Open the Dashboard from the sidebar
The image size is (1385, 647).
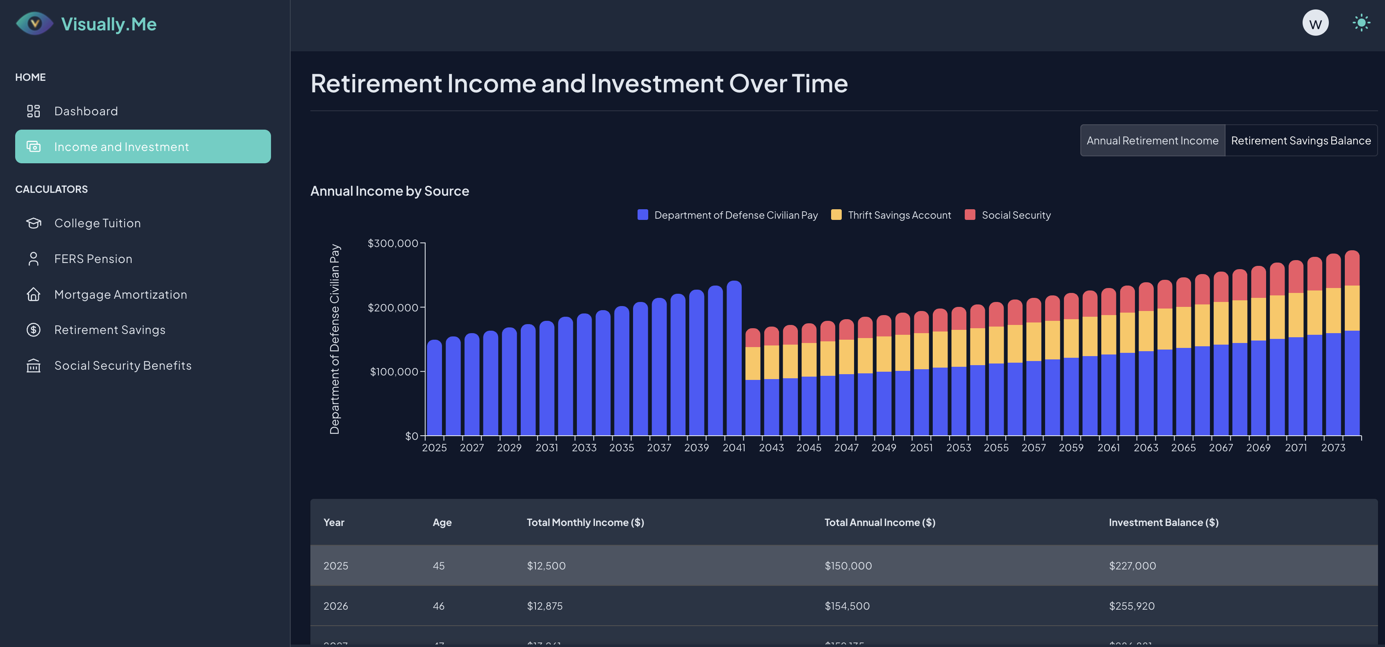[86, 111]
